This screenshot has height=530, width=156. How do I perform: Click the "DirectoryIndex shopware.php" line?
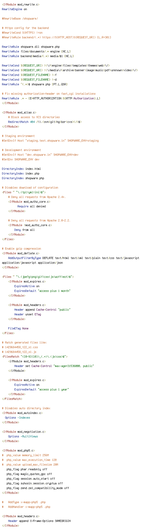[x=23, y=178]
